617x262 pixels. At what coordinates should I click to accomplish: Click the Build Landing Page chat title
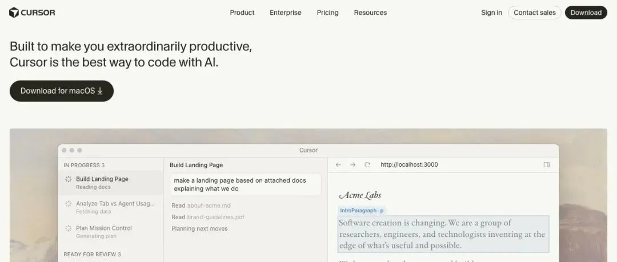point(196,165)
